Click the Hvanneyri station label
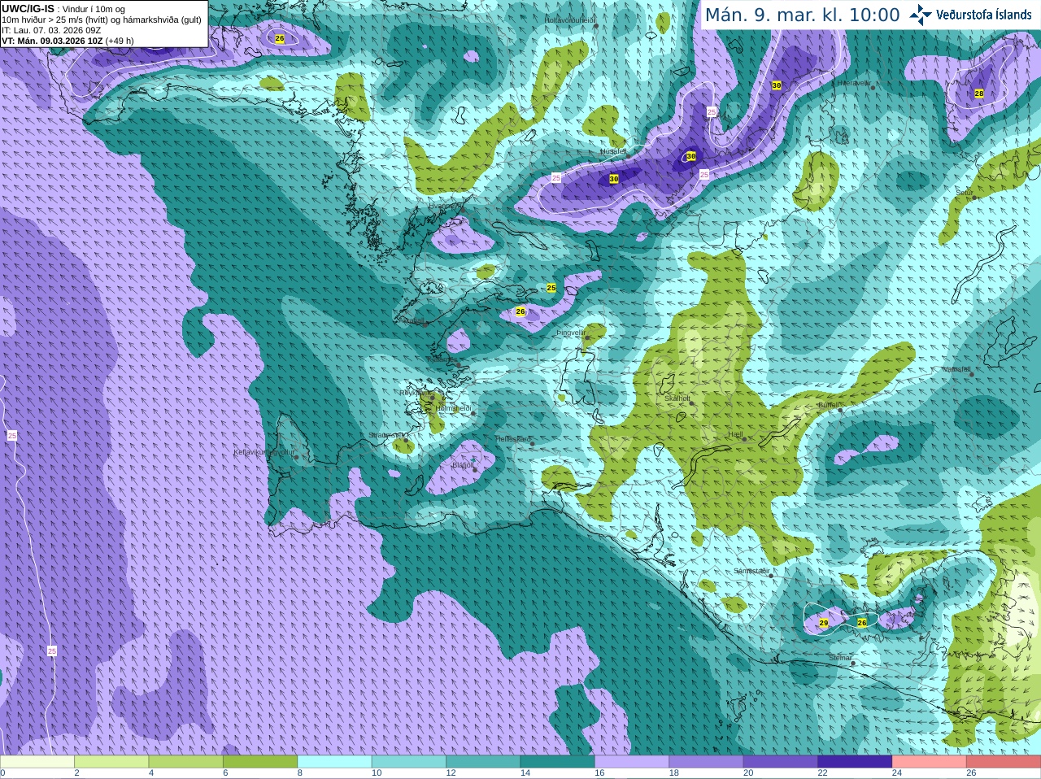This screenshot has height=779, width=1041. point(444,206)
